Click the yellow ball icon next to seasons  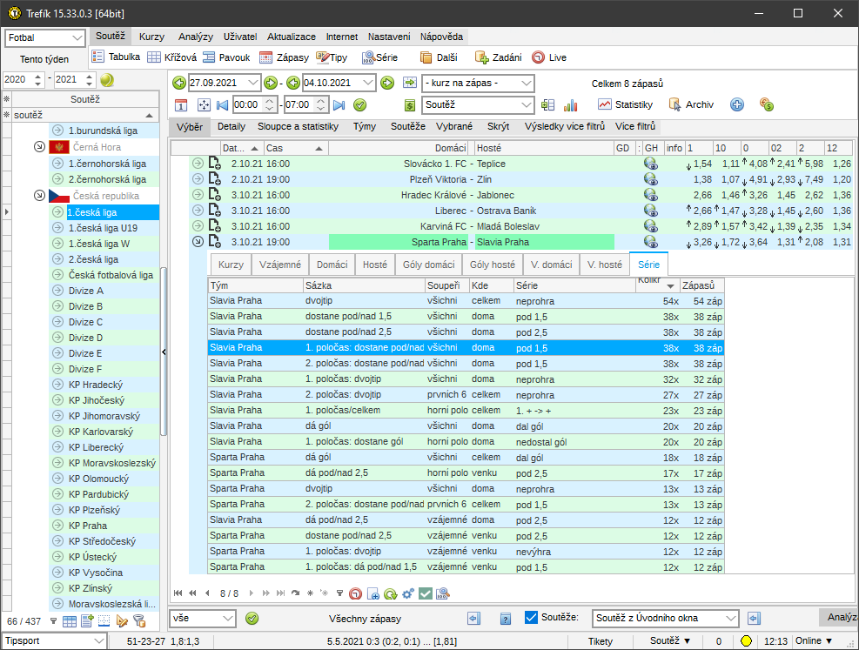[x=107, y=80]
